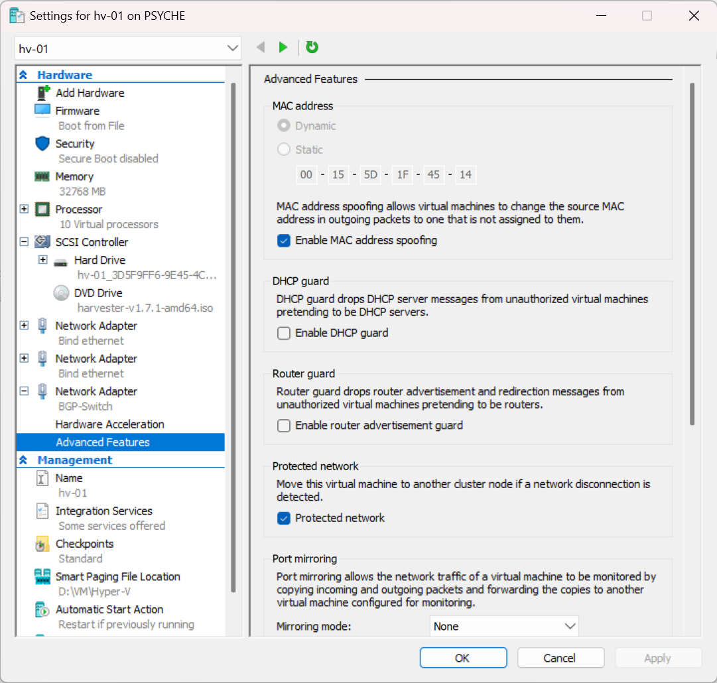
Task: Select the DVD Drive disc icon
Action: pyautogui.click(x=61, y=293)
